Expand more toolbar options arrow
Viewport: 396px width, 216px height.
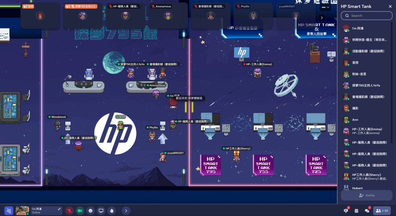tap(126, 210)
